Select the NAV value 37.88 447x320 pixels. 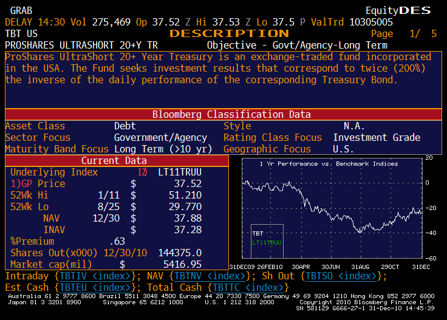188,218
